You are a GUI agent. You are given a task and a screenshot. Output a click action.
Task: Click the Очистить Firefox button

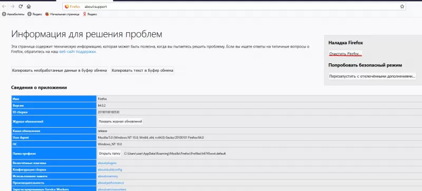[x=346, y=54]
